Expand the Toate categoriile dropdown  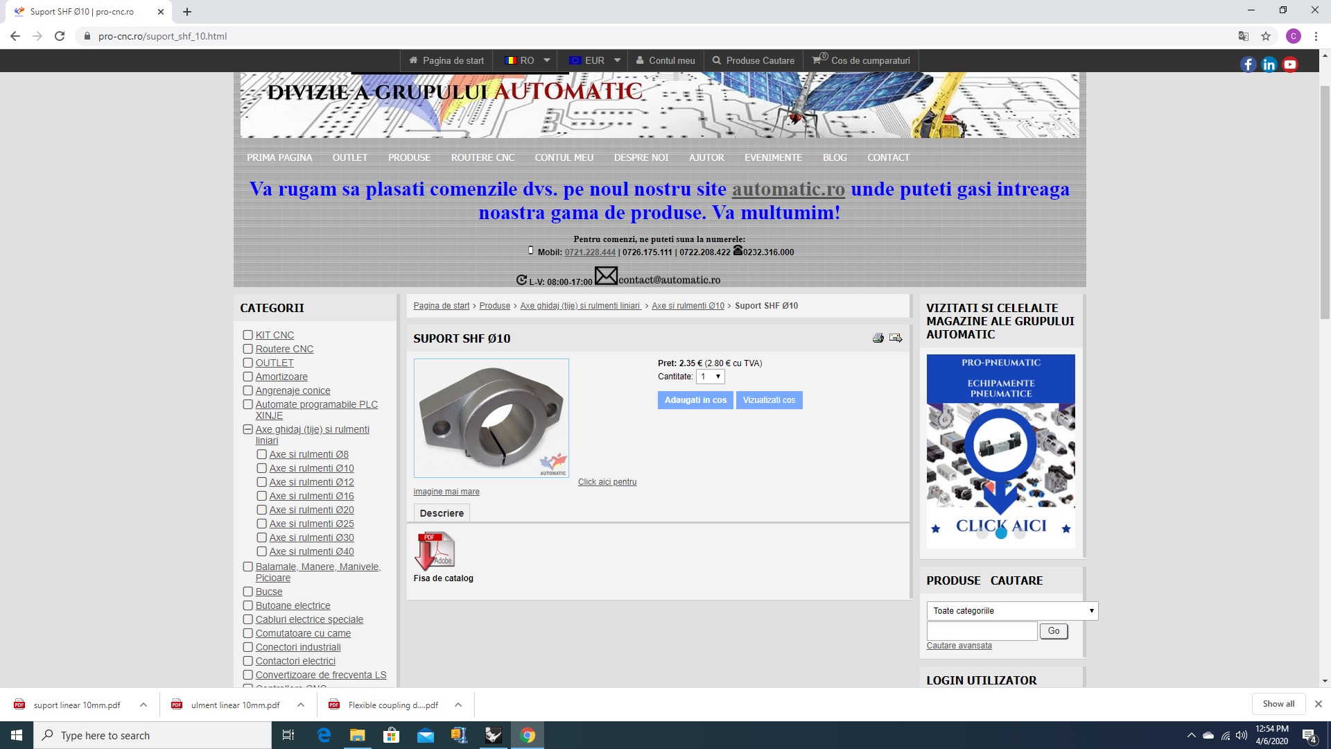point(1012,611)
